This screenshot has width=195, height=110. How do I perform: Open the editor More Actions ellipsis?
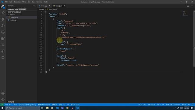[192, 6]
